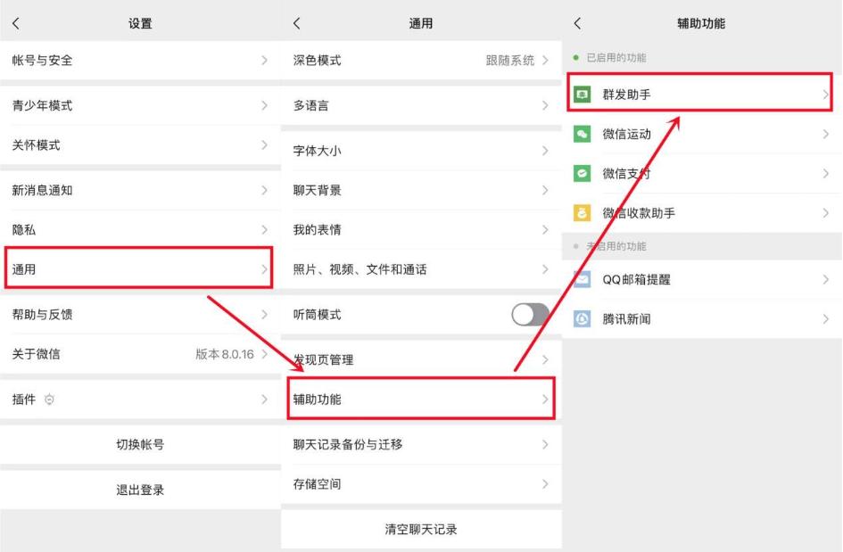The width and height of the screenshot is (843, 552).
Task: Open 关怀模式
Action: pyautogui.click(x=140, y=145)
